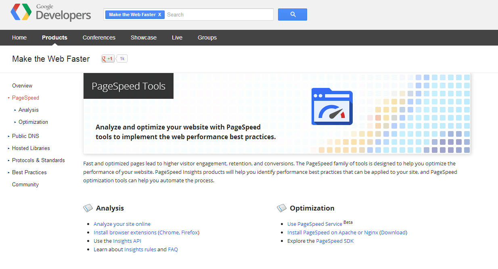Click the icon beside the Optimization heading
498x269 pixels.
point(282,208)
